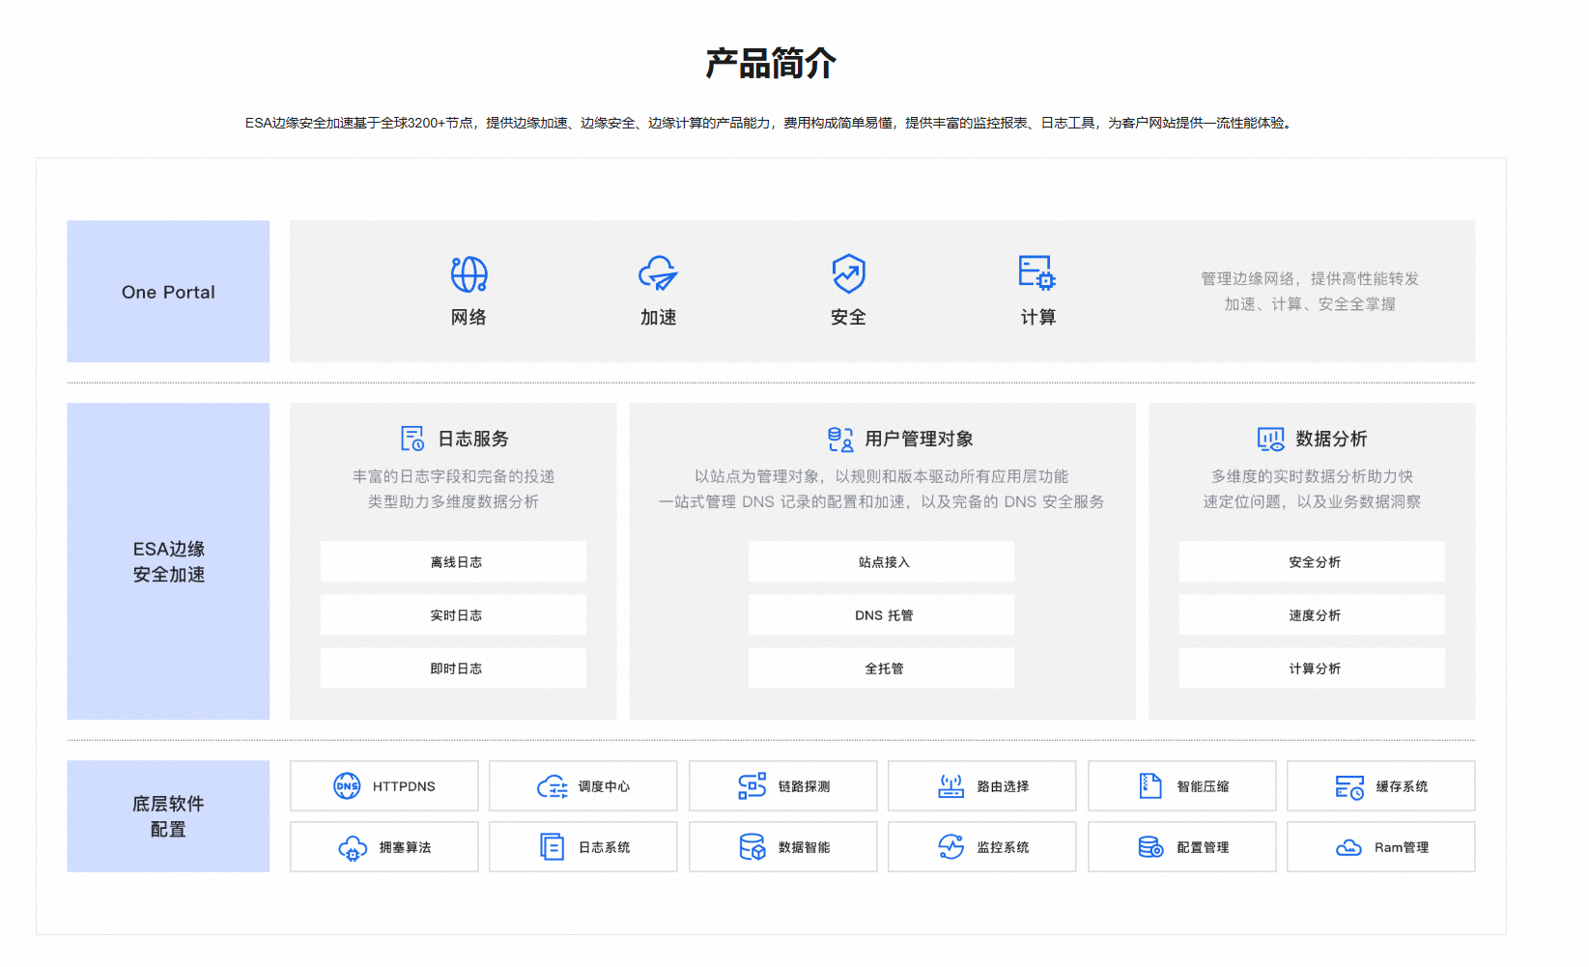Click the 站点接入 button
This screenshot has width=1589, height=967.
tap(881, 561)
